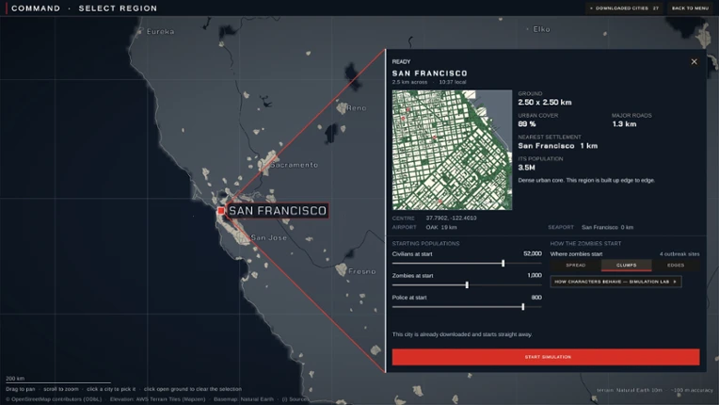The height and width of the screenshot is (405, 719).
Task: Click the urban cover value 89 %
Action: coord(527,123)
